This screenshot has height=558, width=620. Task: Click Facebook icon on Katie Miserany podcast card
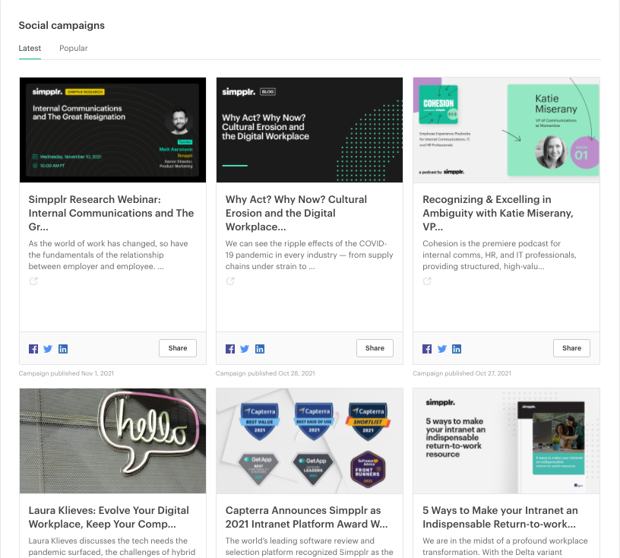point(427,349)
